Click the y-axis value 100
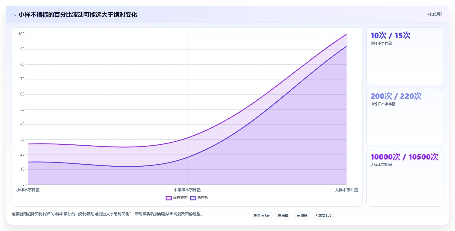The height and width of the screenshot is (231, 455). point(21,34)
